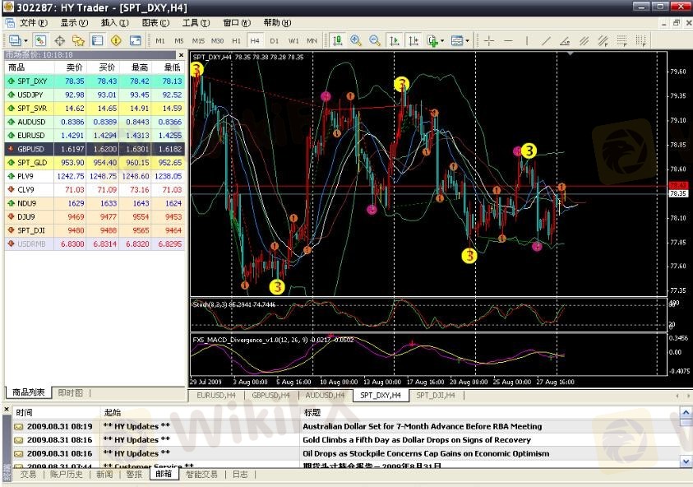693x487 pixels.
Task: Expand the chart templates dropdown
Action: (x=468, y=40)
